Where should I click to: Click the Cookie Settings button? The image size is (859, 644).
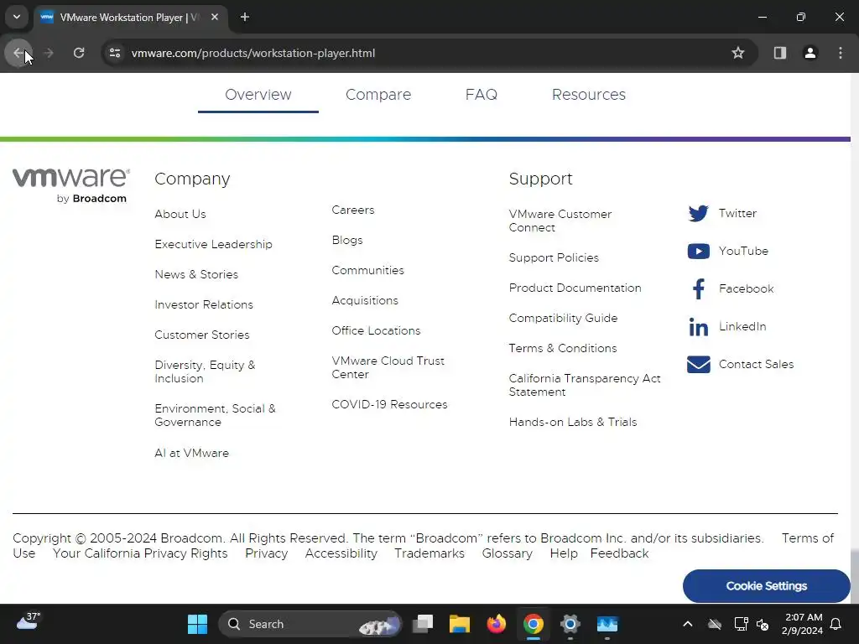tap(766, 586)
